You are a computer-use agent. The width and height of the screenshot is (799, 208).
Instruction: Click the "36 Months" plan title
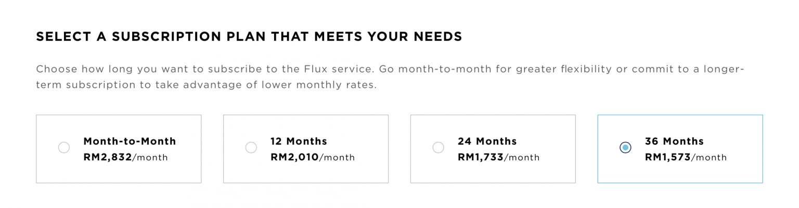[674, 141]
